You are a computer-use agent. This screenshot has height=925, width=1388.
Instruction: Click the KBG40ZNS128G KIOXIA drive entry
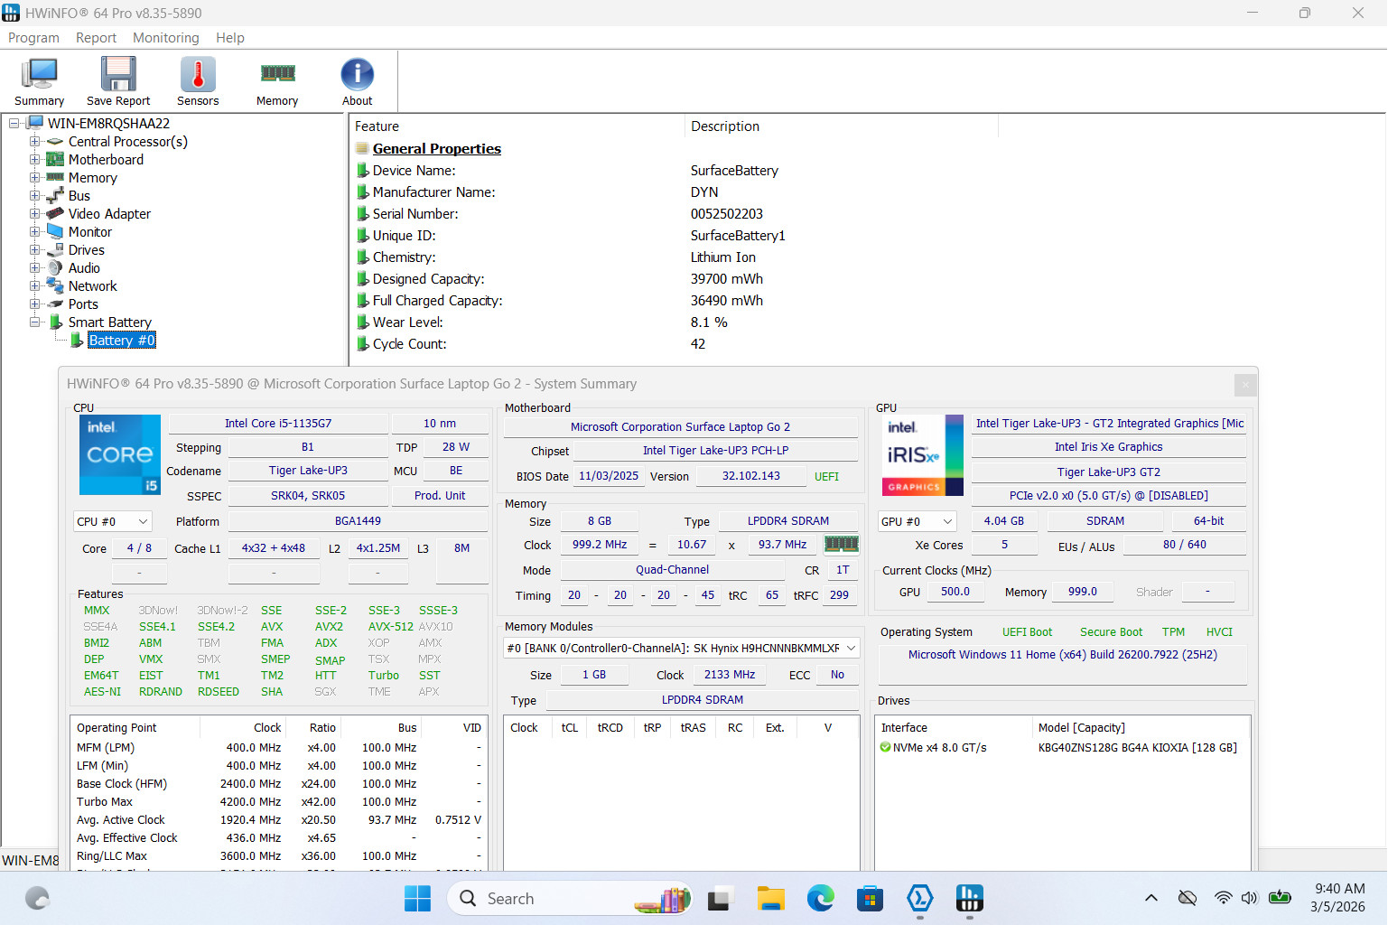pyautogui.click(x=1138, y=748)
